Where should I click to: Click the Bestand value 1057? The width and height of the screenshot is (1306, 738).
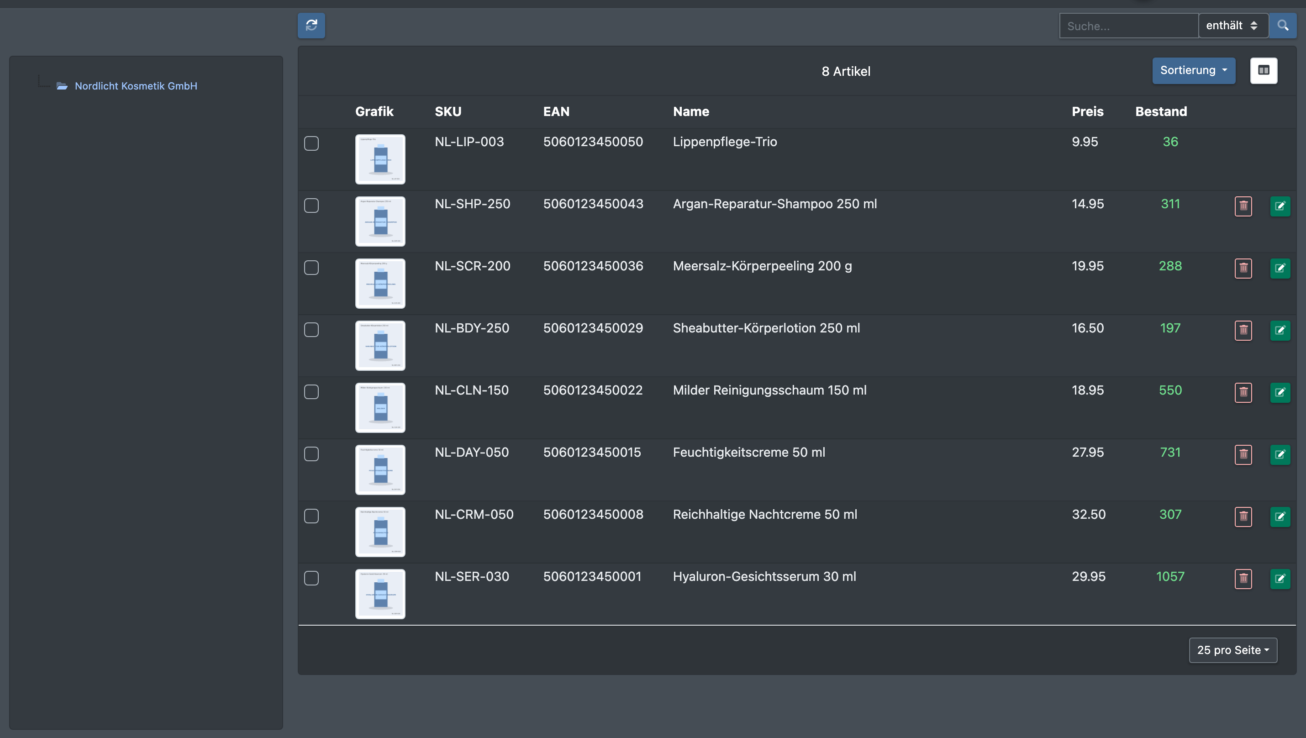1170,577
